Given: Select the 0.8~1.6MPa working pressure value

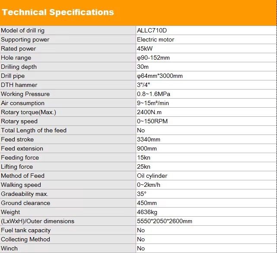Looking at the screenshot, I should click(153, 94).
